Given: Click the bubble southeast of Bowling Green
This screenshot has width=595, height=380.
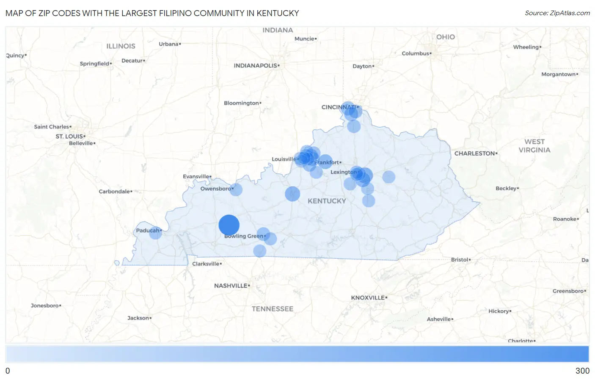Looking at the screenshot, I should point(270,239).
